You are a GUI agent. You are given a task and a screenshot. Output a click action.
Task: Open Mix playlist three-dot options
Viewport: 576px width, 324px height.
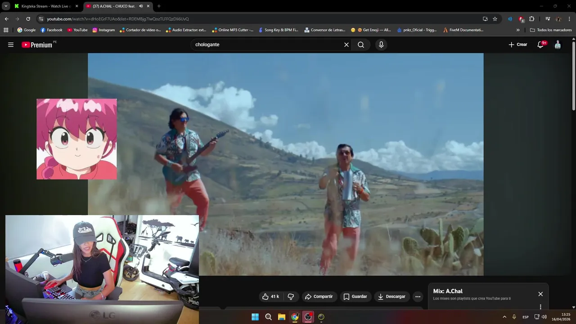540,307
